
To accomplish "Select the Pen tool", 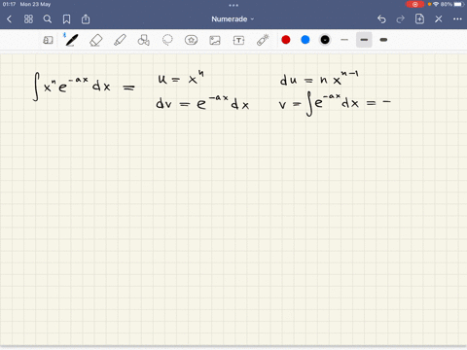I will [71, 40].
